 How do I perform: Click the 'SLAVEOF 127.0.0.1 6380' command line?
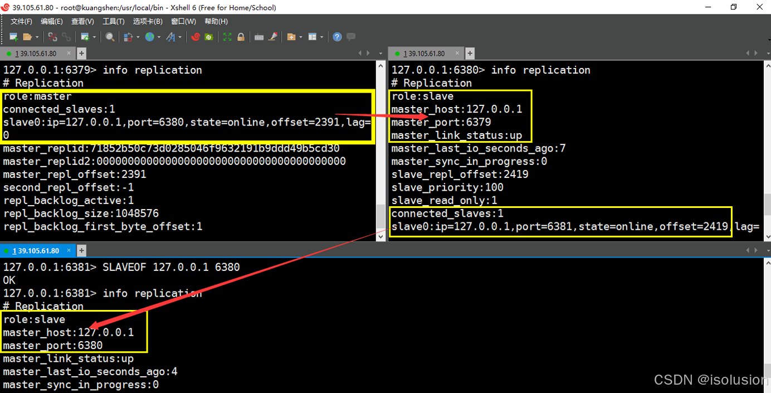coord(121,267)
